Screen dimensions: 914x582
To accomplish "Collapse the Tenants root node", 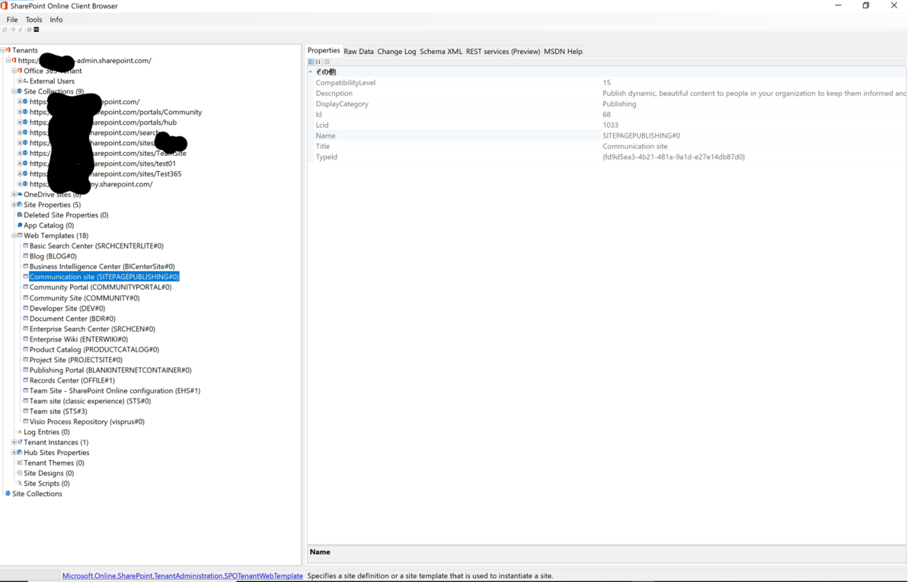I will click(3, 50).
